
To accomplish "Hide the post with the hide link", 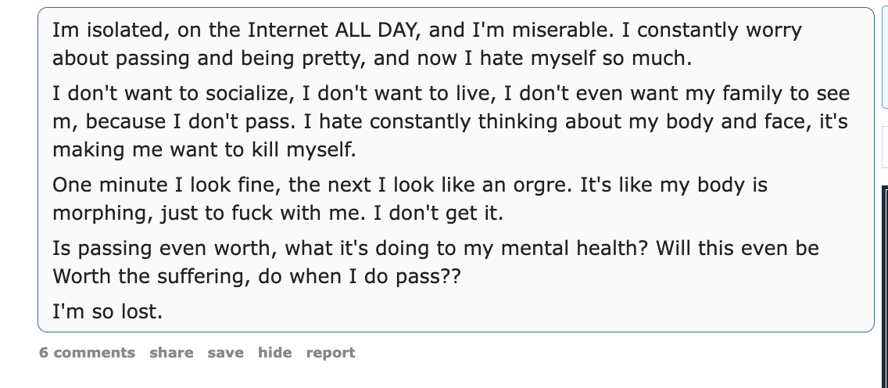I will click(274, 352).
